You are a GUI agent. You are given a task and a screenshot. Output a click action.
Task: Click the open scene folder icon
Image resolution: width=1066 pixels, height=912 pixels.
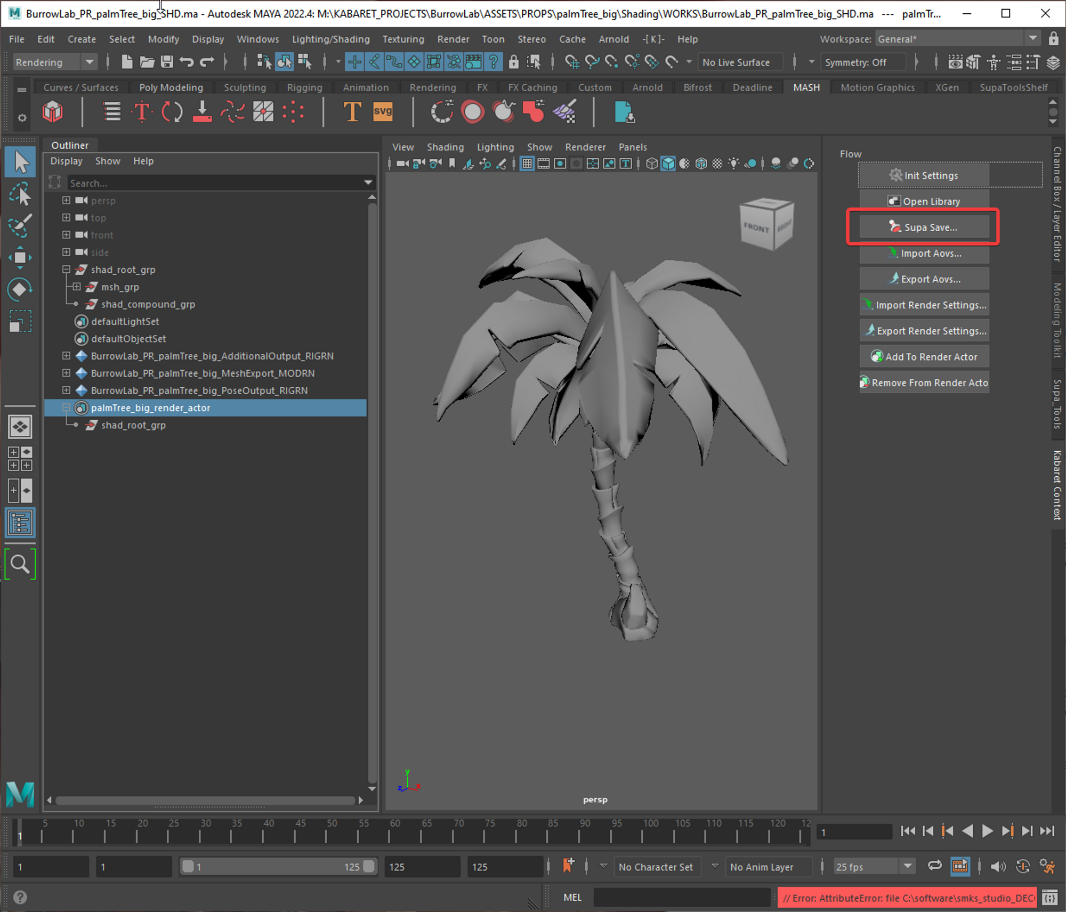(147, 62)
